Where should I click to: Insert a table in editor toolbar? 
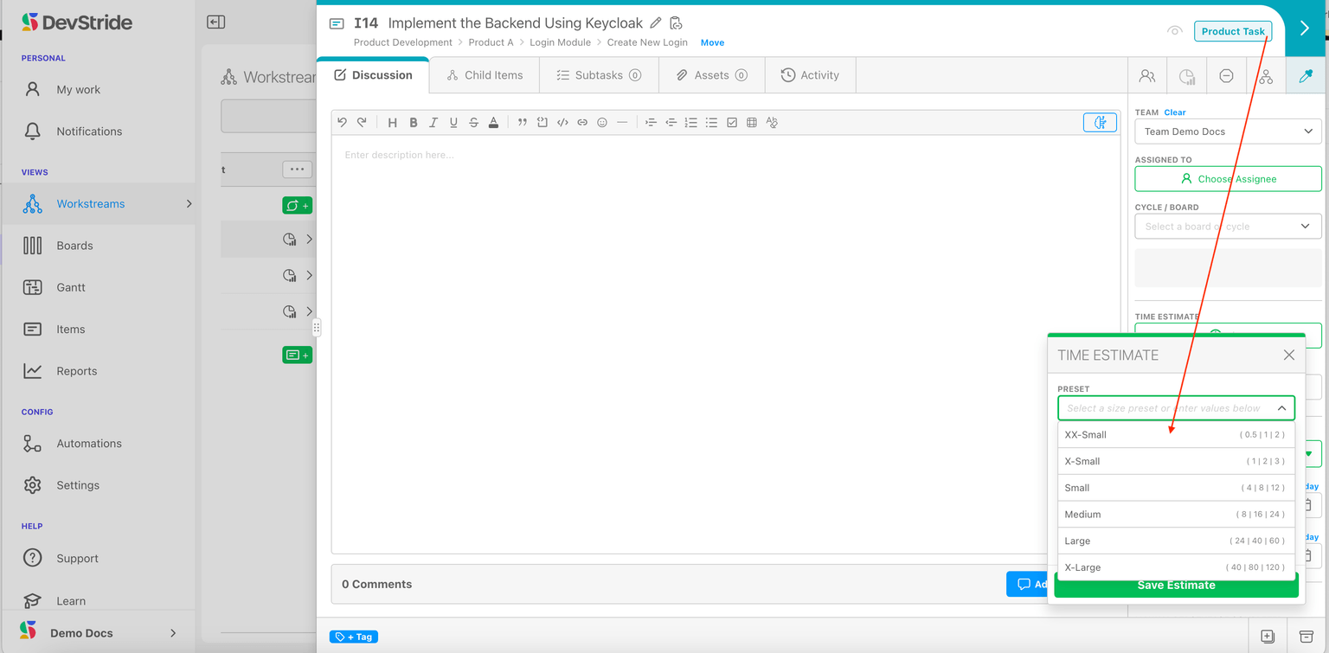point(752,123)
